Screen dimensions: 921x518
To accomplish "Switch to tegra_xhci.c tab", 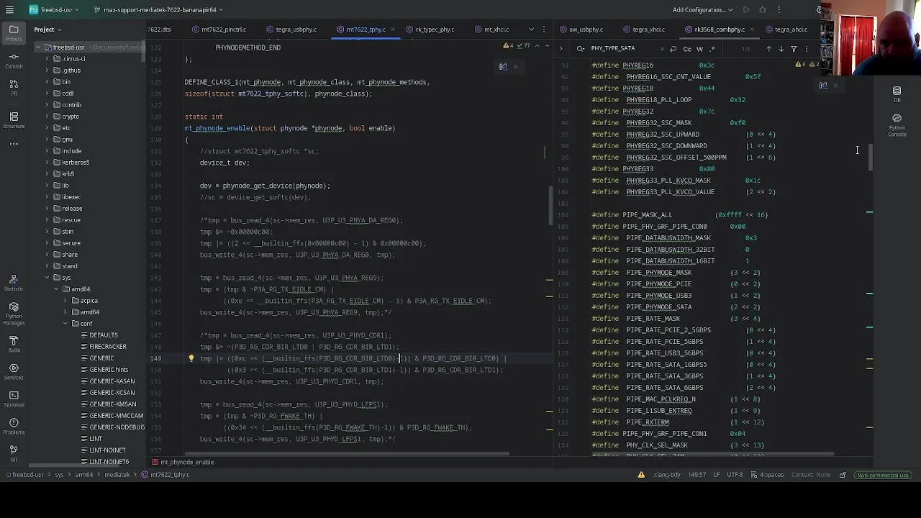I will pos(643,29).
